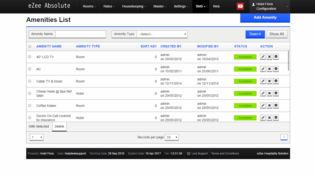The image size is (315, 176).
Task: Delete the Doctor On Call amenity
Action: [x=269, y=118]
